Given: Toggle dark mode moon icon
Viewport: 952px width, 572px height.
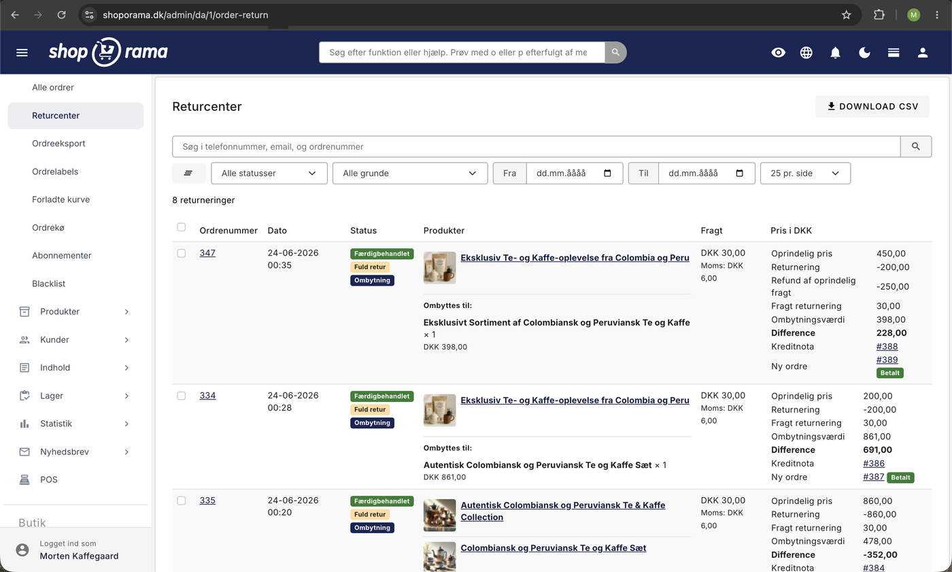Looking at the screenshot, I should pyautogui.click(x=865, y=52).
